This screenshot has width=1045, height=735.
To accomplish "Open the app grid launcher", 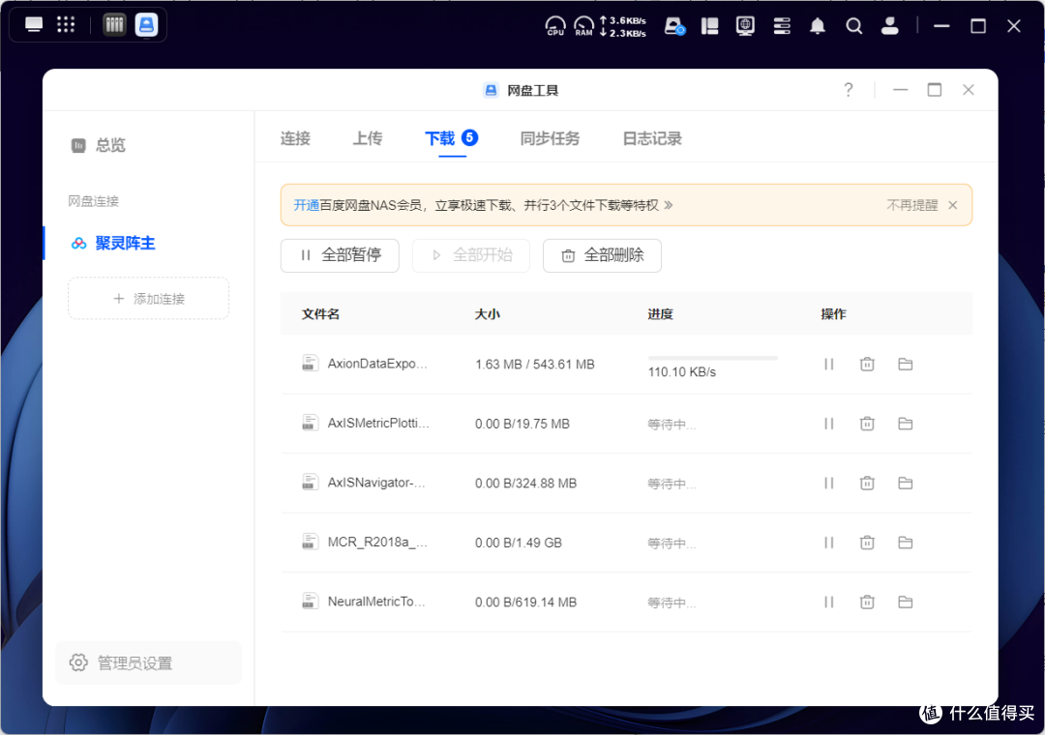I will 66,25.
